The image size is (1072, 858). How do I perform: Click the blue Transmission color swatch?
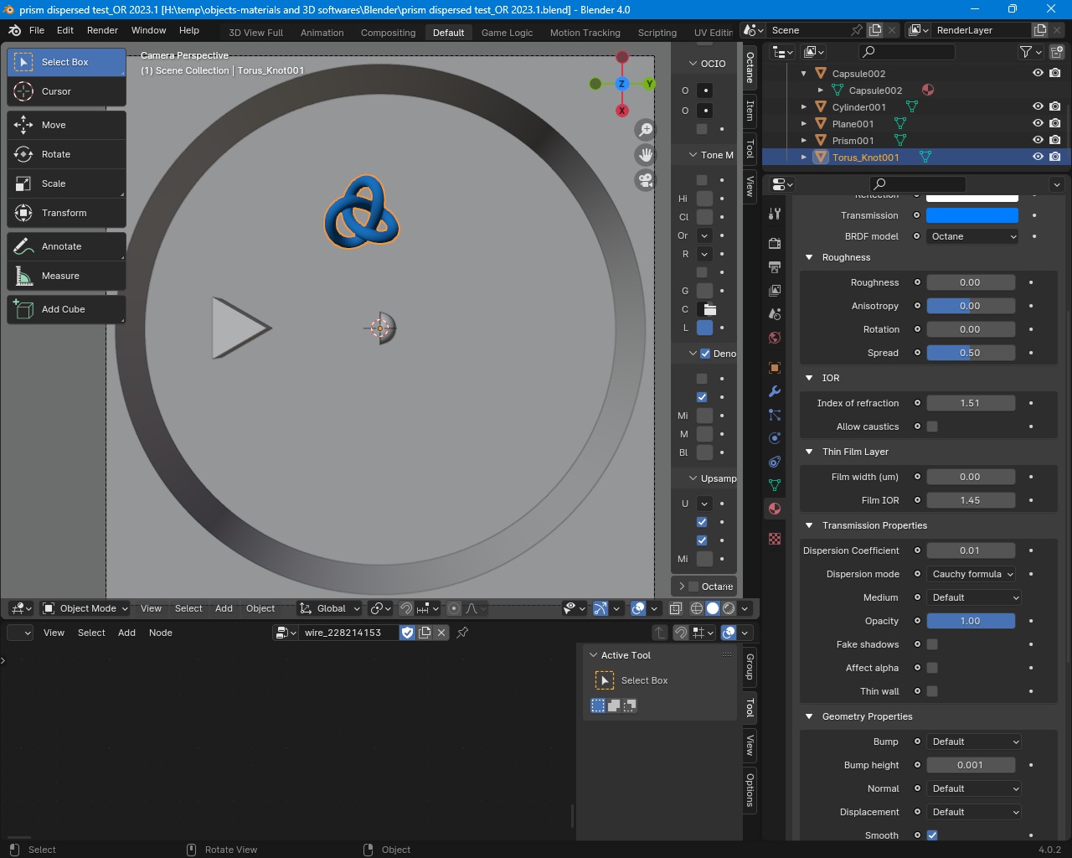coord(971,215)
